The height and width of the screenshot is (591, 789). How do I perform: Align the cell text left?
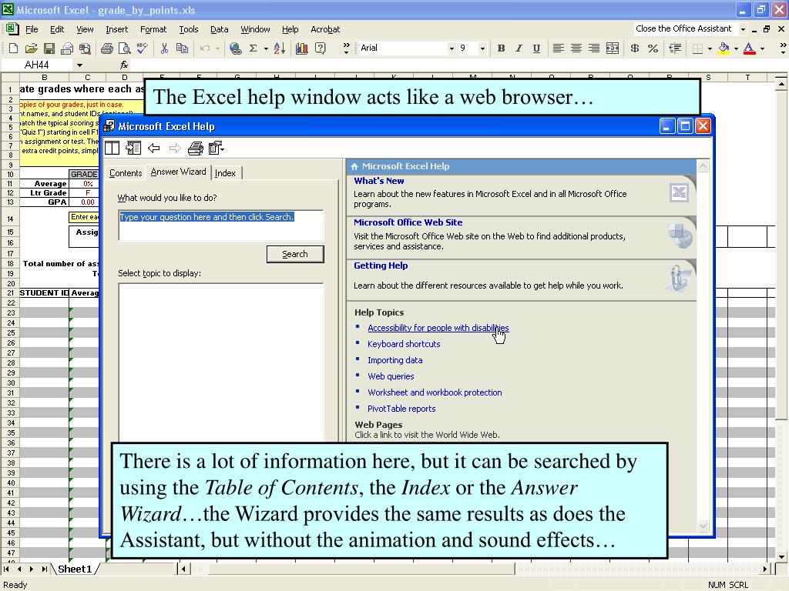tap(558, 48)
